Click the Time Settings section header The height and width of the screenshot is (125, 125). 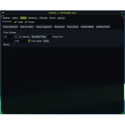coord(10,32)
